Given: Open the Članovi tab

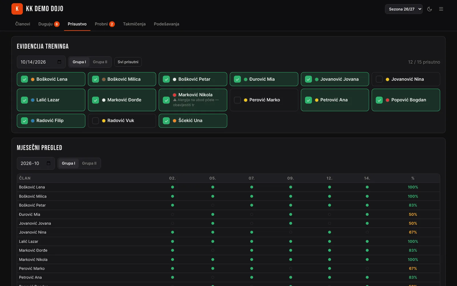Looking at the screenshot, I should tap(23, 24).
